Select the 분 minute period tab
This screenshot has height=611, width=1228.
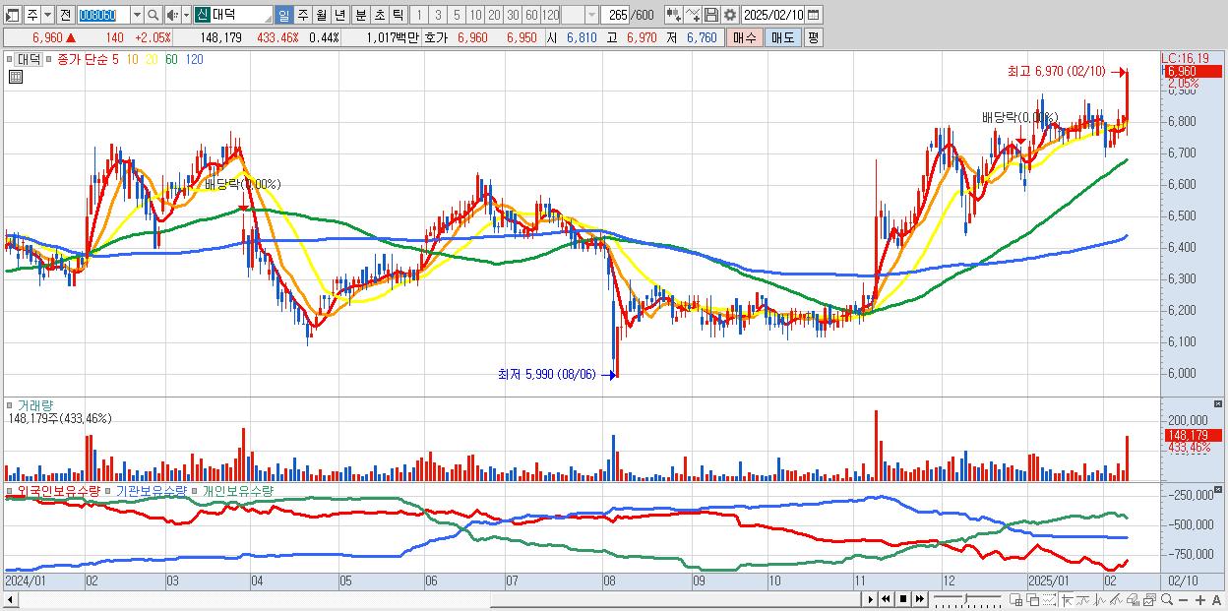tap(360, 16)
